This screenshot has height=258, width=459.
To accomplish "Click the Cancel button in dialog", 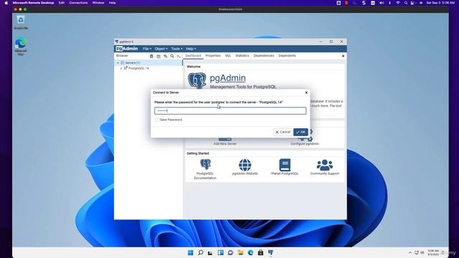I will (283, 132).
